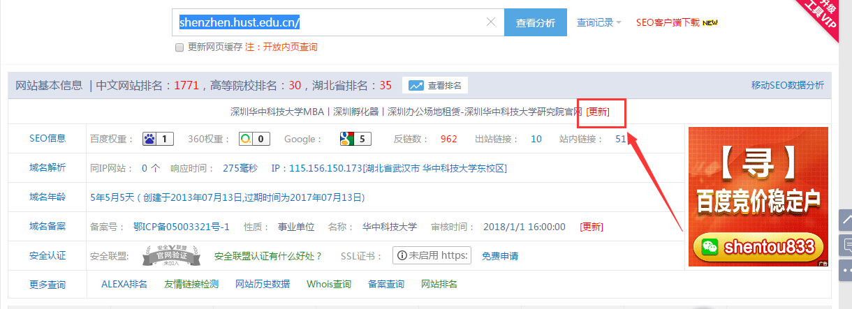The image size is (852, 309).
Task: Click the 免费申请 SSL link
Action: click(x=500, y=256)
